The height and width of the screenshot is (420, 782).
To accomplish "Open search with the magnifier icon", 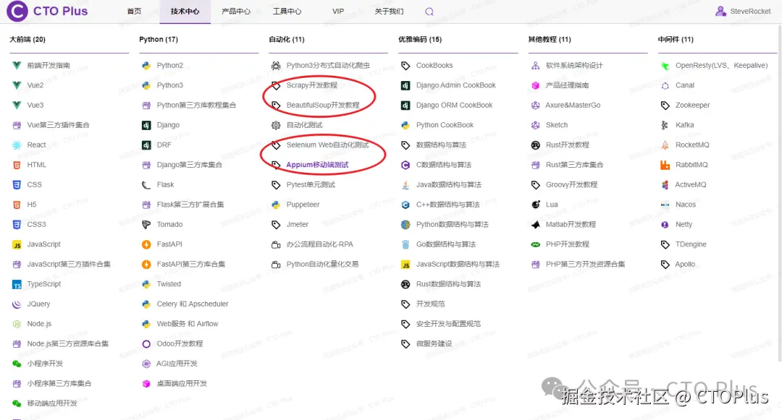I will 429,12.
